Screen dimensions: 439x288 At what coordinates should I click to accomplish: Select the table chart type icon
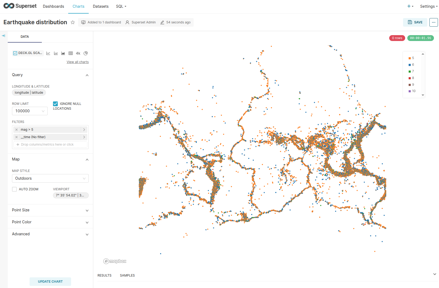tap(71, 53)
